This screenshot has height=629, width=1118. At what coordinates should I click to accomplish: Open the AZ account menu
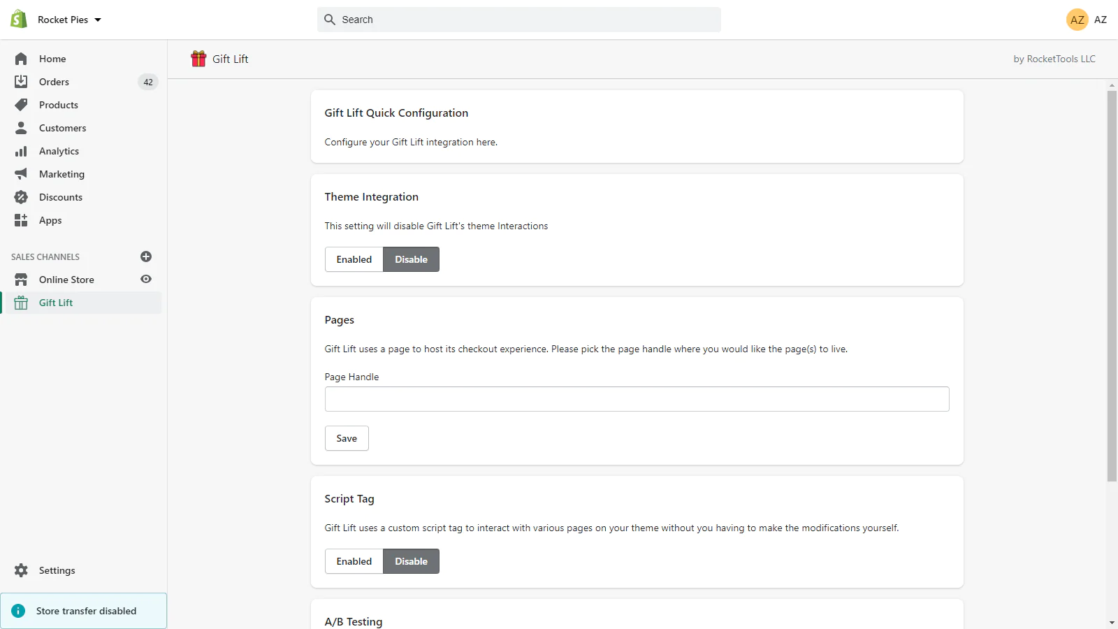1086,20
